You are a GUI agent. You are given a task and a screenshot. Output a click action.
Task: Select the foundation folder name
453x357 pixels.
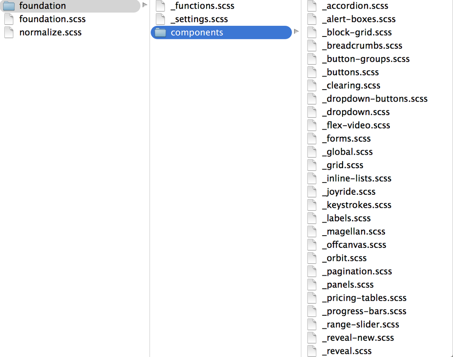(43, 6)
